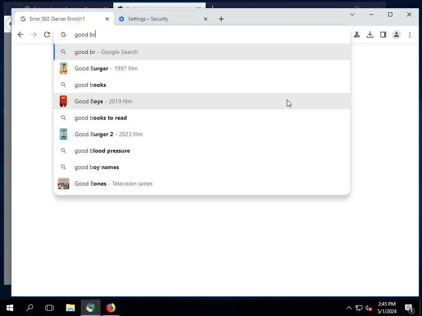
Task: Click search icon beside 'good books'
Action: (63, 85)
